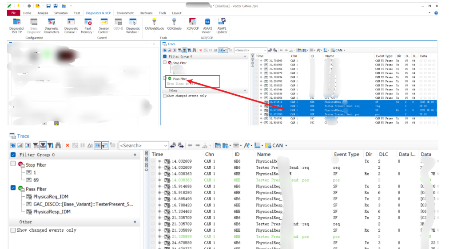Toggle Filter Group 0 checkbox in upper Trace

165,56
